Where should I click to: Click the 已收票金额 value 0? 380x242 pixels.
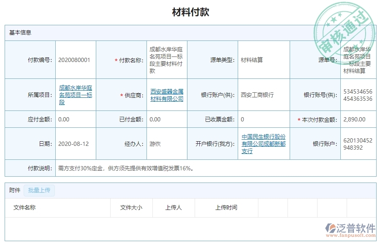(242, 119)
